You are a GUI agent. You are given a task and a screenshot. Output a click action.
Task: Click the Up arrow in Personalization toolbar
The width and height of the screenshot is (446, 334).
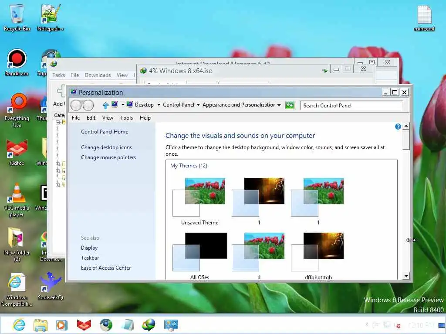tap(105, 106)
